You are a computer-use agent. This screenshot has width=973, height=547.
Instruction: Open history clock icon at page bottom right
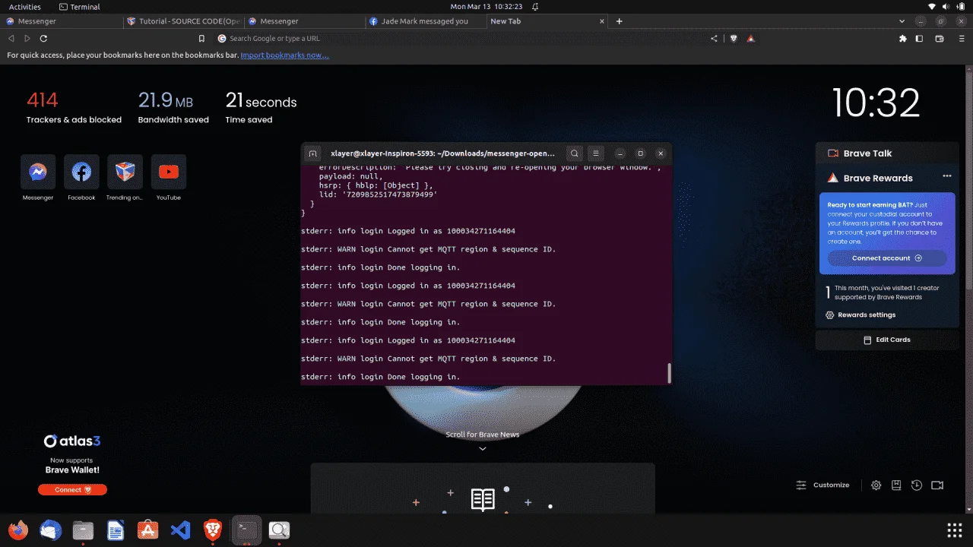pos(917,485)
